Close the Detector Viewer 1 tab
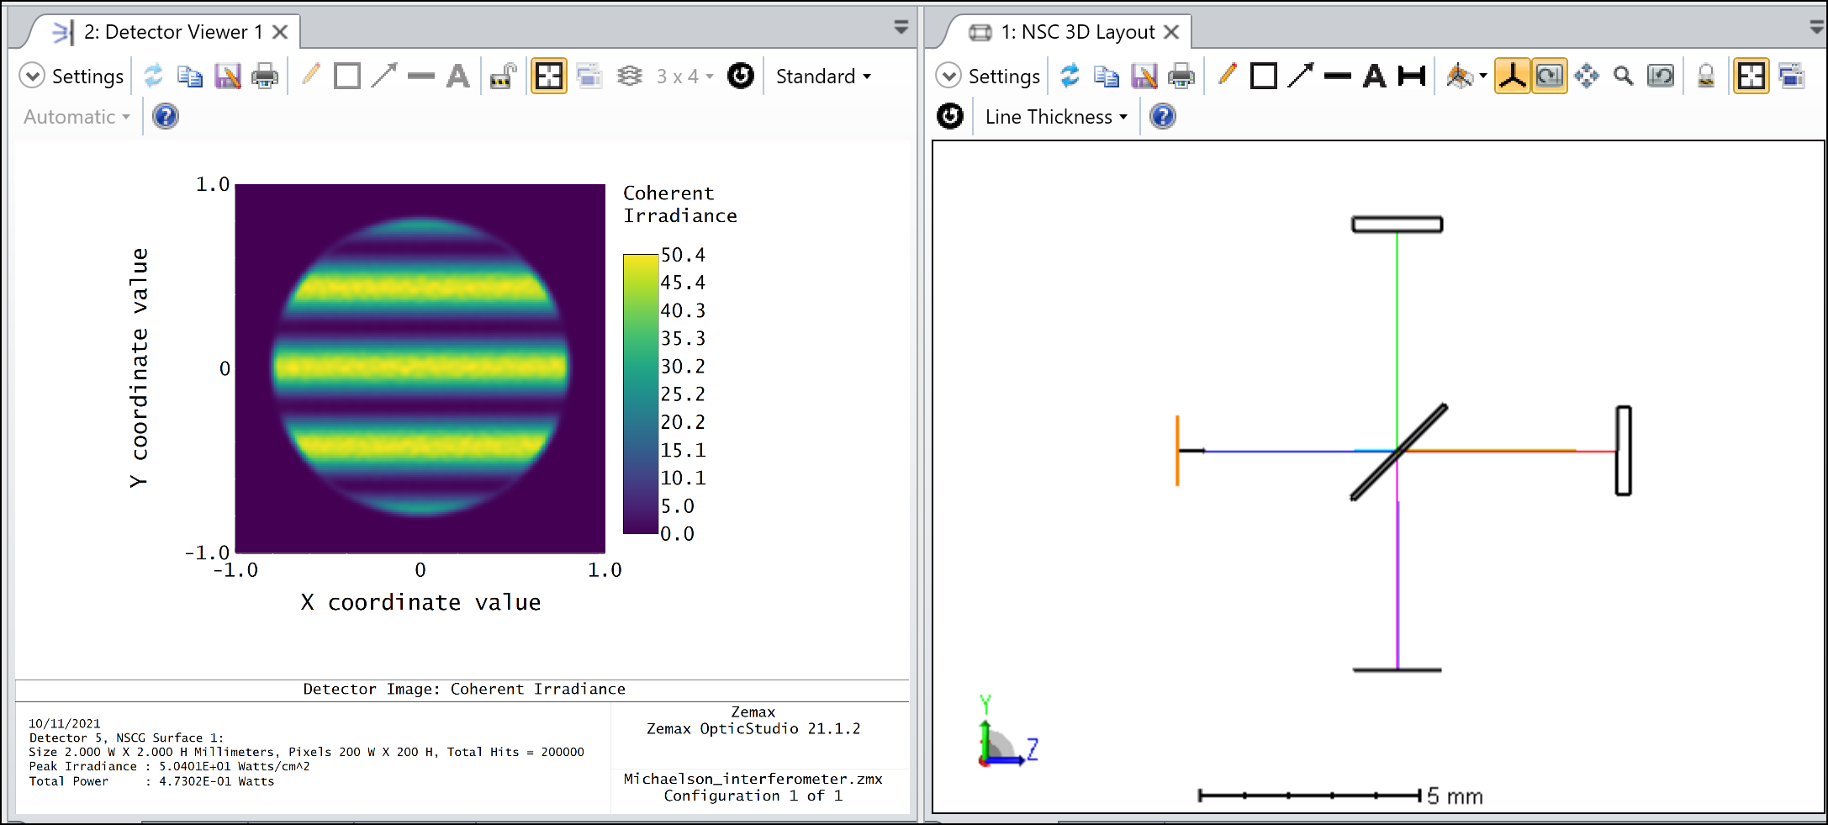The image size is (1828, 825). [281, 32]
